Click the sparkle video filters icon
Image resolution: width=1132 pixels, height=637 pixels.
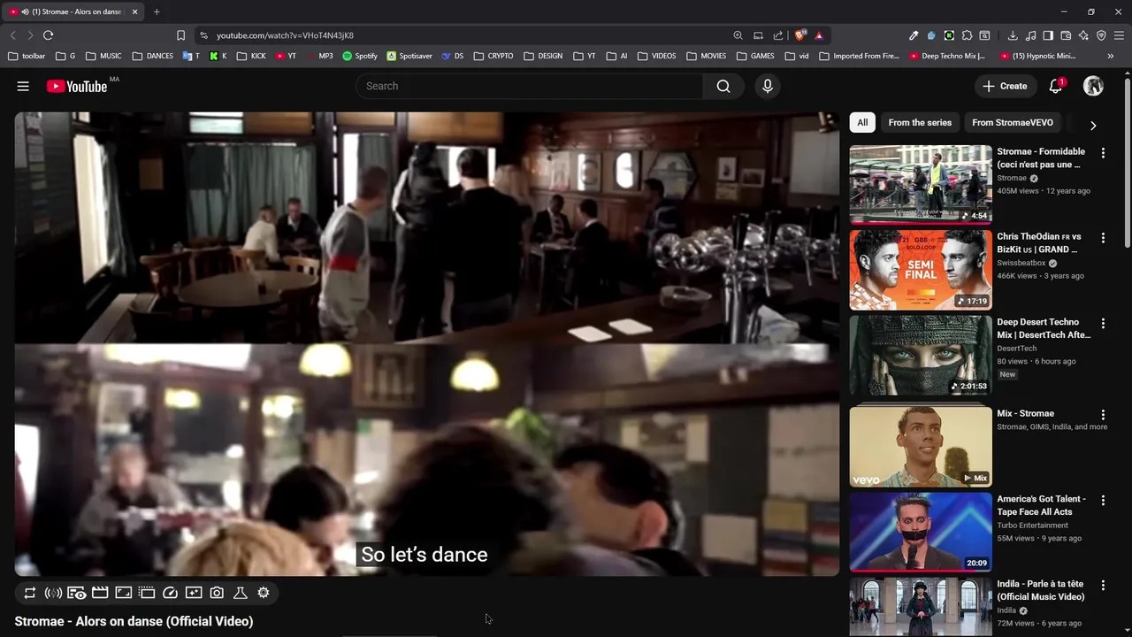pyautogui.click(x=194, y=593)
